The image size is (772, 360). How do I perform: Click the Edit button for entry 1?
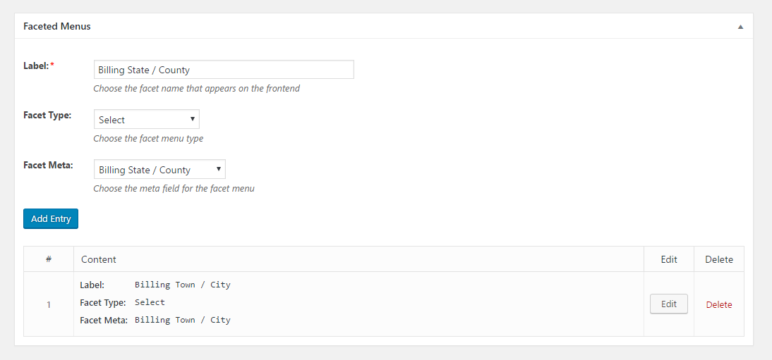pos(668,304)
